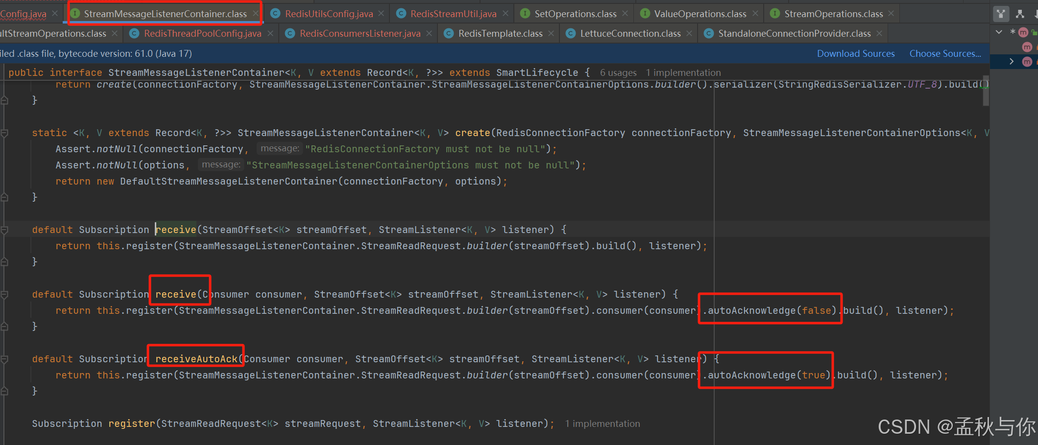Screen dimensions: 1038x445
Task: Close the LettuceConnection.class tab
Action: [x=689, y=33]
